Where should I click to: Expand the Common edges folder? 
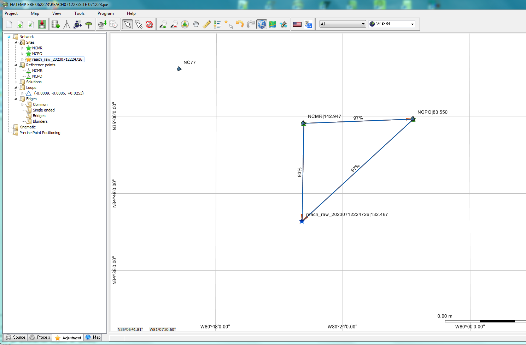(22, 104)
